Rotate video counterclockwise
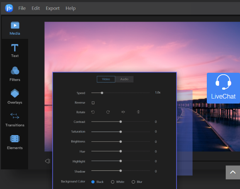 [x=93, y=112]
